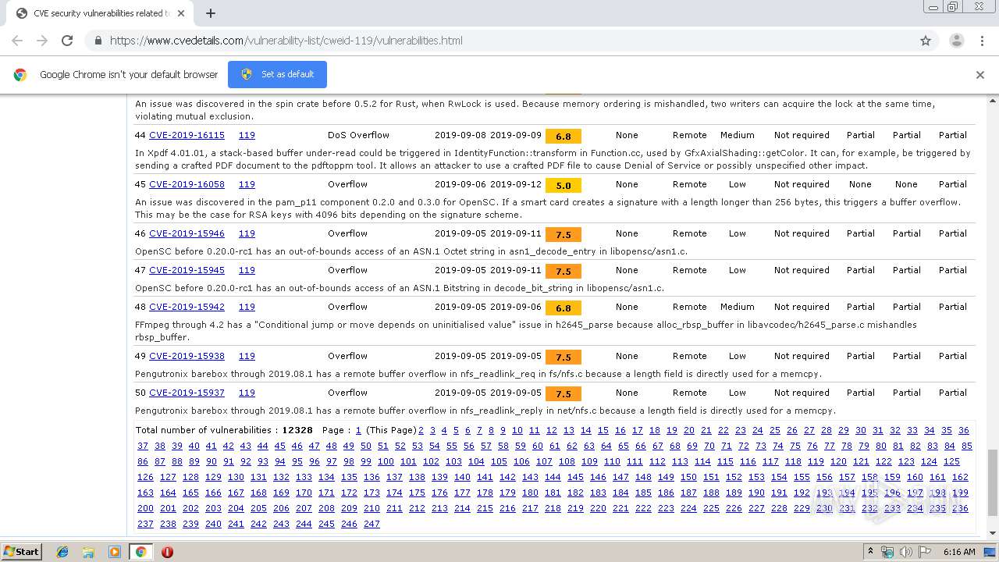This screenshot has width=999, height=562.
Task: Click the 6.8 score badge for CVE-2019-16115
Action: pyautogui.click(x=563, y=136)
